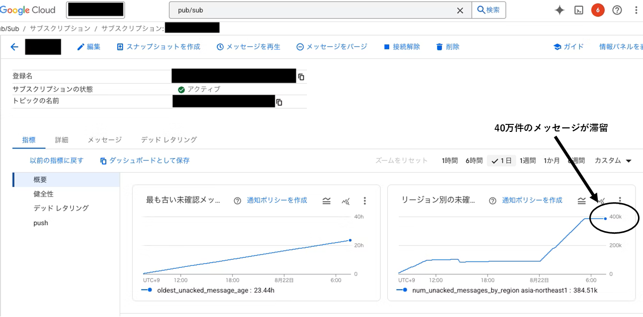Click the oldest_unacked_message_age legend entry
This screenshot has width=643, height=317.
click(x=208, y=290)
